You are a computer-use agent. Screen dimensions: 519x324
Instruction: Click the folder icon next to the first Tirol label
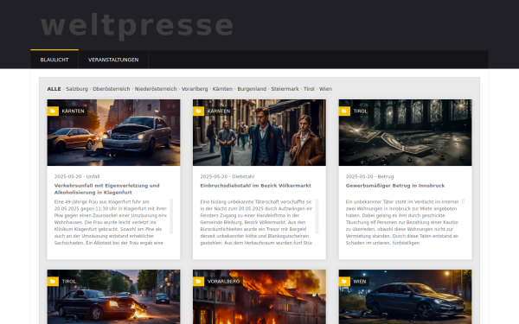click(344, 111)
